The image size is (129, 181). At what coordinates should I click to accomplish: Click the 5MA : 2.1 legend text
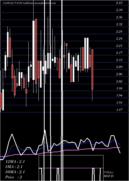pyautogui.click(x=14, y=167)
